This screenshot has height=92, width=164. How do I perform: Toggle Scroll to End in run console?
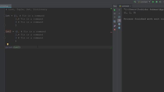tap(119, 21)
